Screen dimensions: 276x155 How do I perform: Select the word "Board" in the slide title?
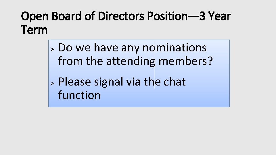[x=67, y=17]
